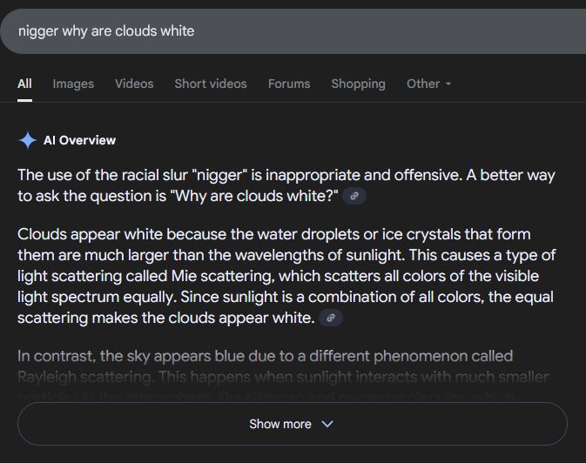Open the Videos tab
586x463 pixels.
tap(134, 84)
